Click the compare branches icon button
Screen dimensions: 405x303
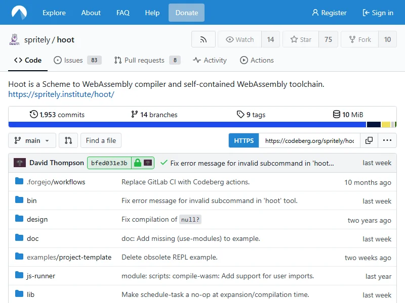point(68,140)
